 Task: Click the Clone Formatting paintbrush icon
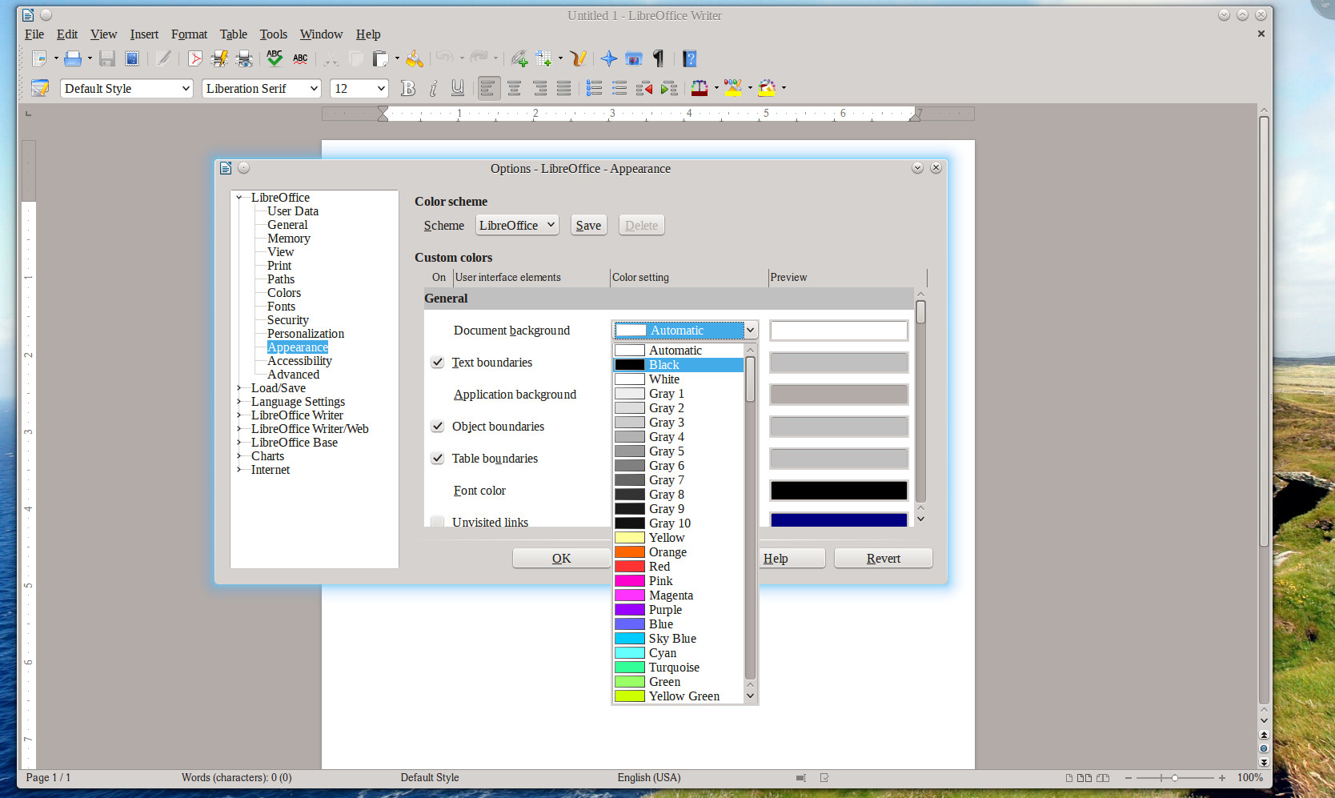point(415,58)
